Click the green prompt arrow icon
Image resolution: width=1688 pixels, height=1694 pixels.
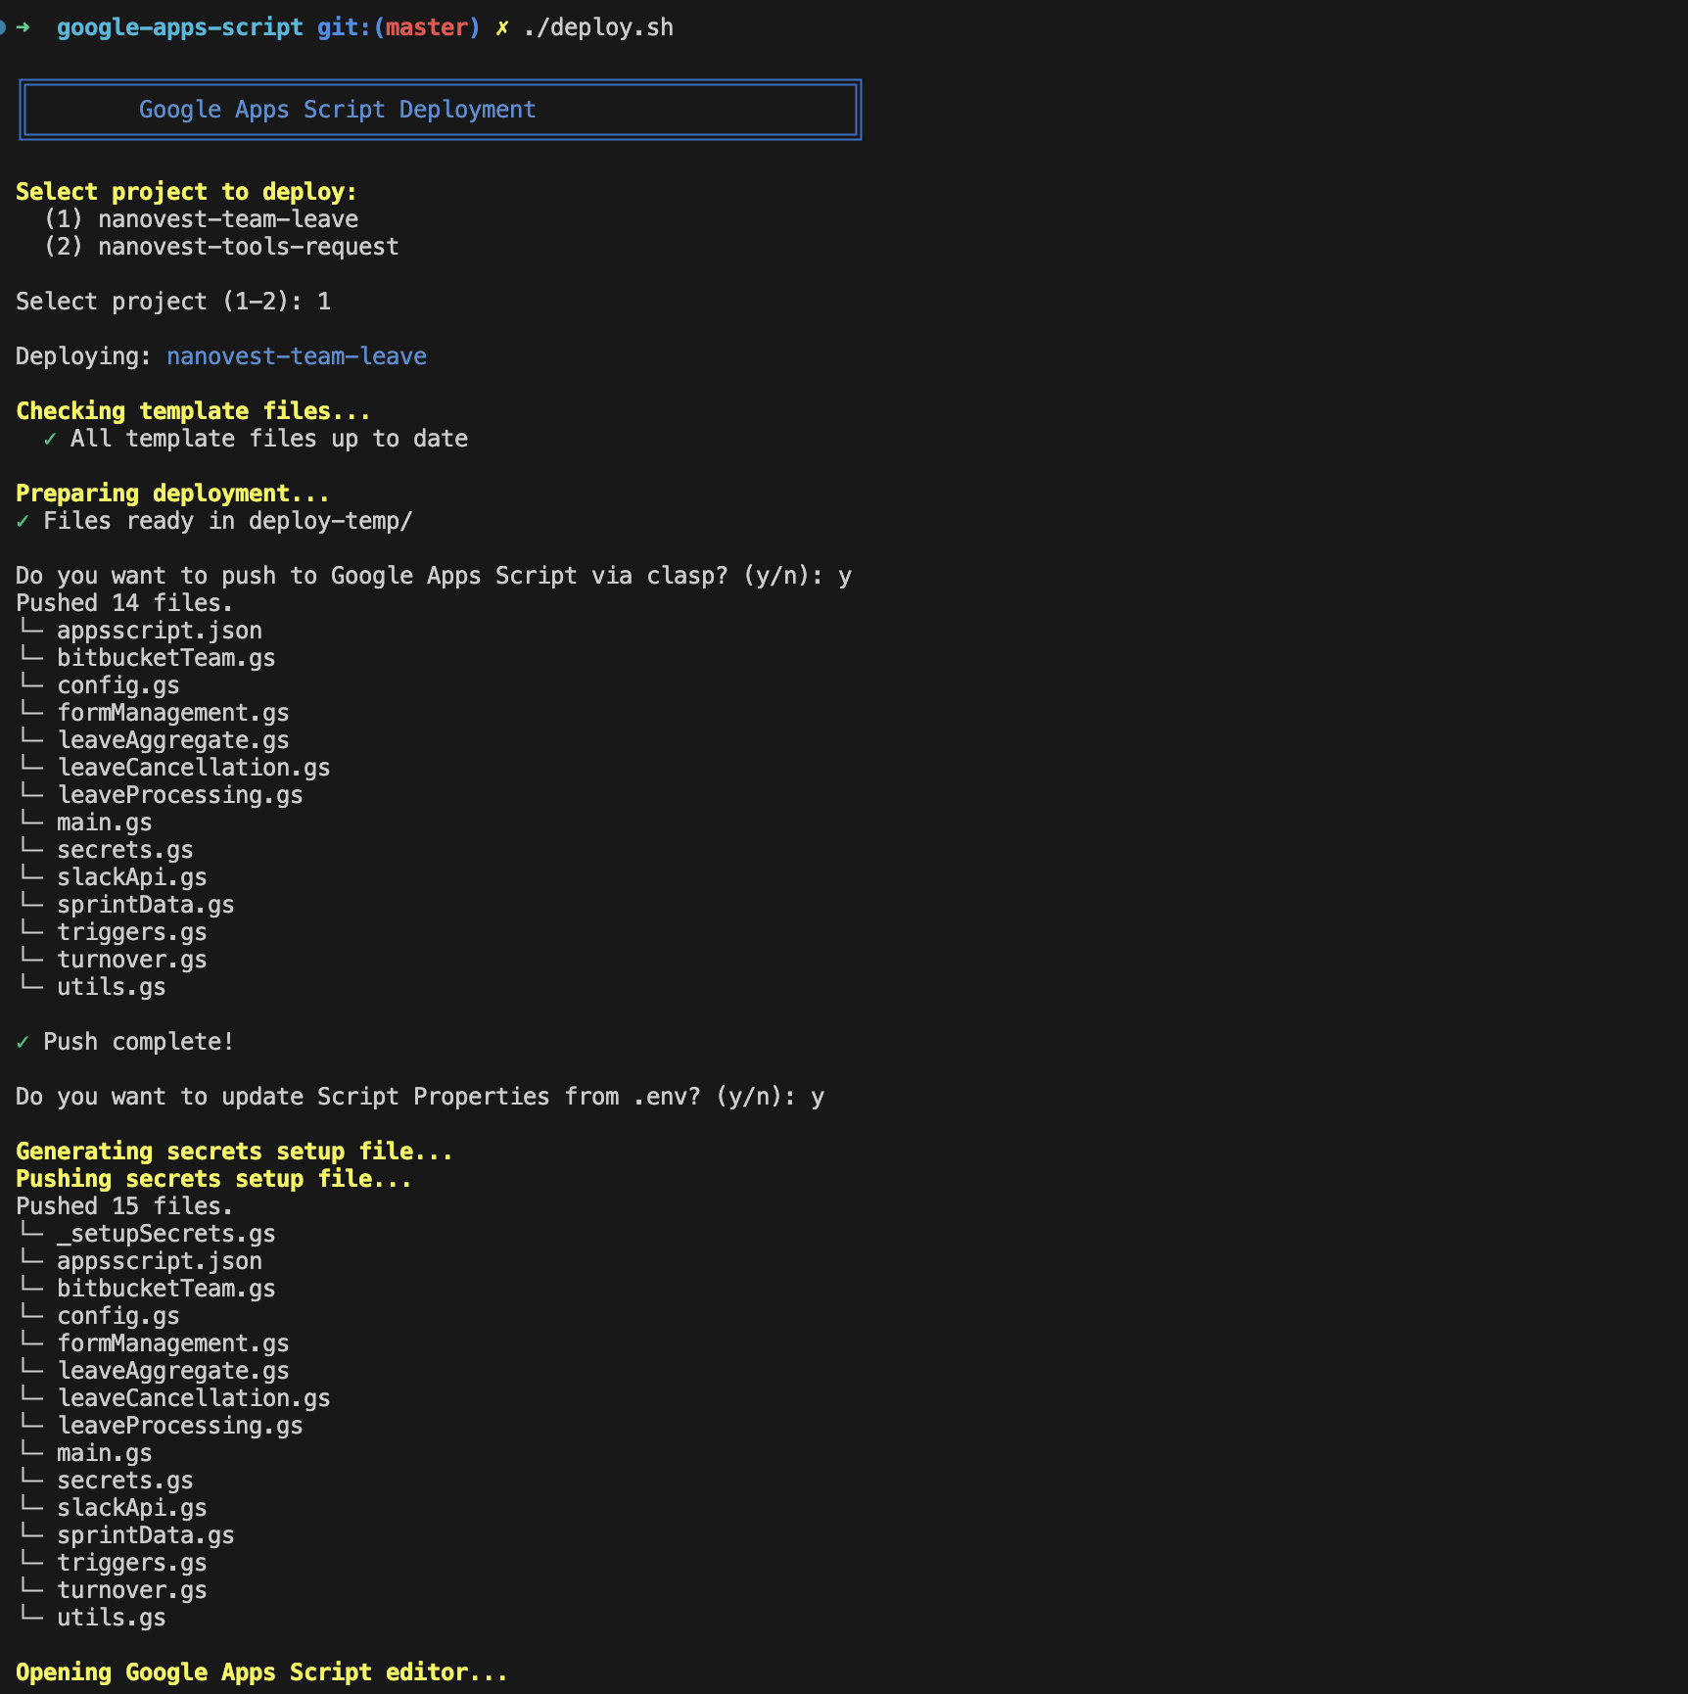(x=22, y=27)
